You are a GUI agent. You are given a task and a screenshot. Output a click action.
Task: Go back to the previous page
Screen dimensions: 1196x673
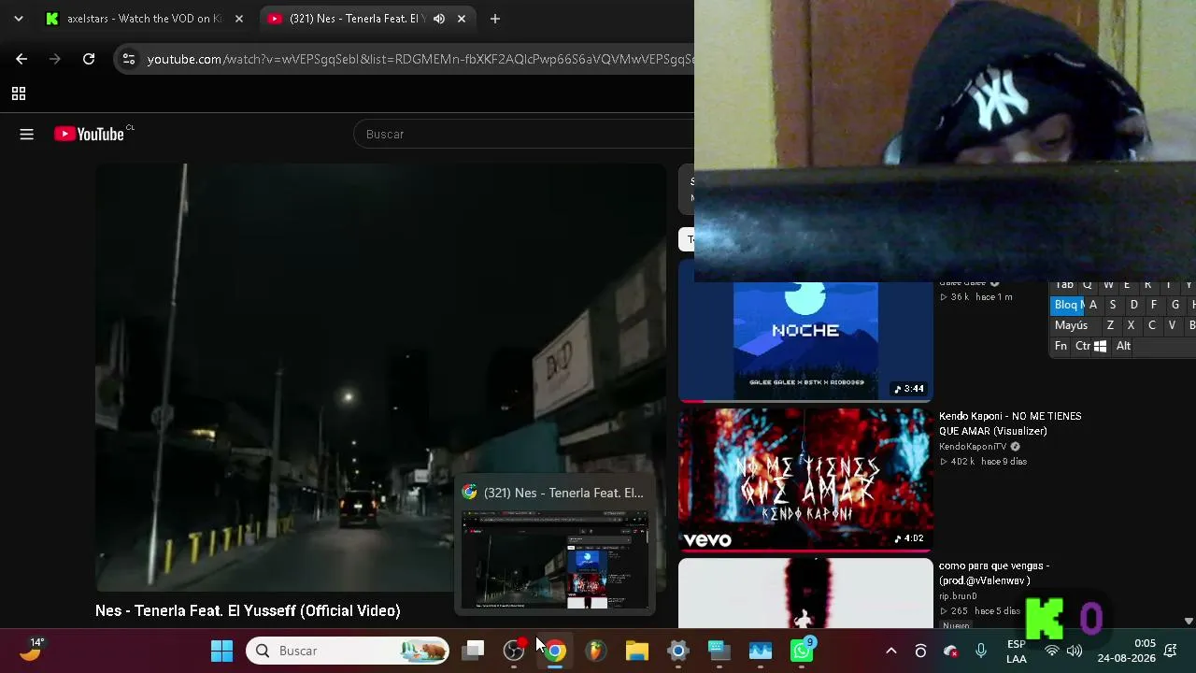tap(21, 59)
